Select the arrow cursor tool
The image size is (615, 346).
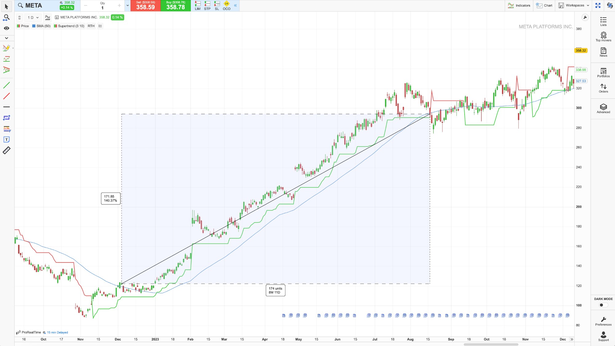(6, 6)
